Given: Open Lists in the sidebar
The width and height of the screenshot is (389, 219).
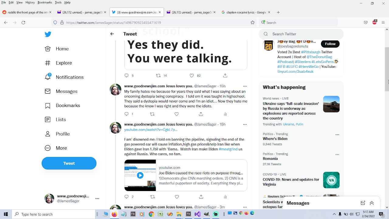Looking at the screenshot, I should (x=55, y=120).
